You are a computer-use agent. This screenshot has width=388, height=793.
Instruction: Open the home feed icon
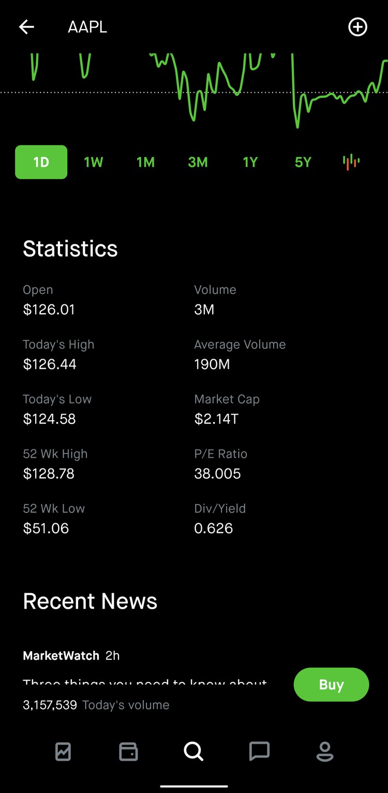click(63, 752)
